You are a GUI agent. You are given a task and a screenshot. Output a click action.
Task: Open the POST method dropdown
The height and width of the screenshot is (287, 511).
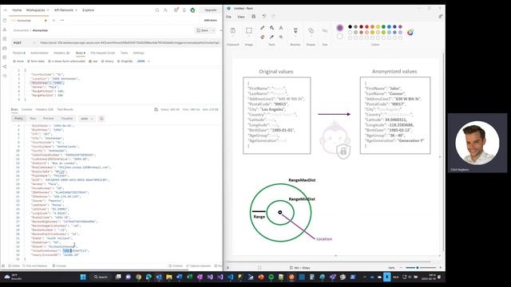pos(25,42)
